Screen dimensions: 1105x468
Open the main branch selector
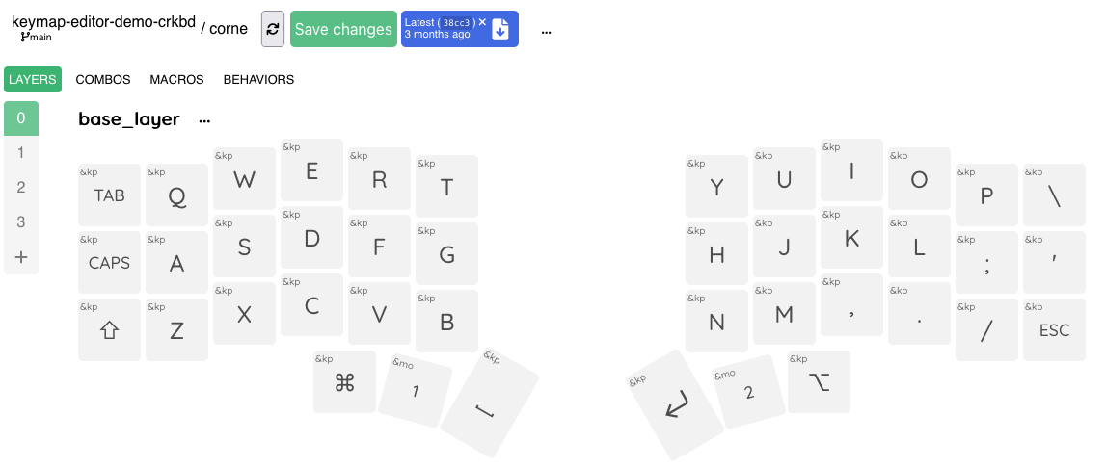(x=36, y=38)
